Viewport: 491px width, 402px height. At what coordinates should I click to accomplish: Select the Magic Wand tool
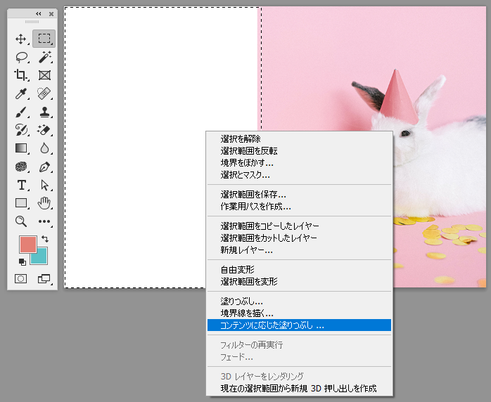pyautogui.click(x=45, y=58)
